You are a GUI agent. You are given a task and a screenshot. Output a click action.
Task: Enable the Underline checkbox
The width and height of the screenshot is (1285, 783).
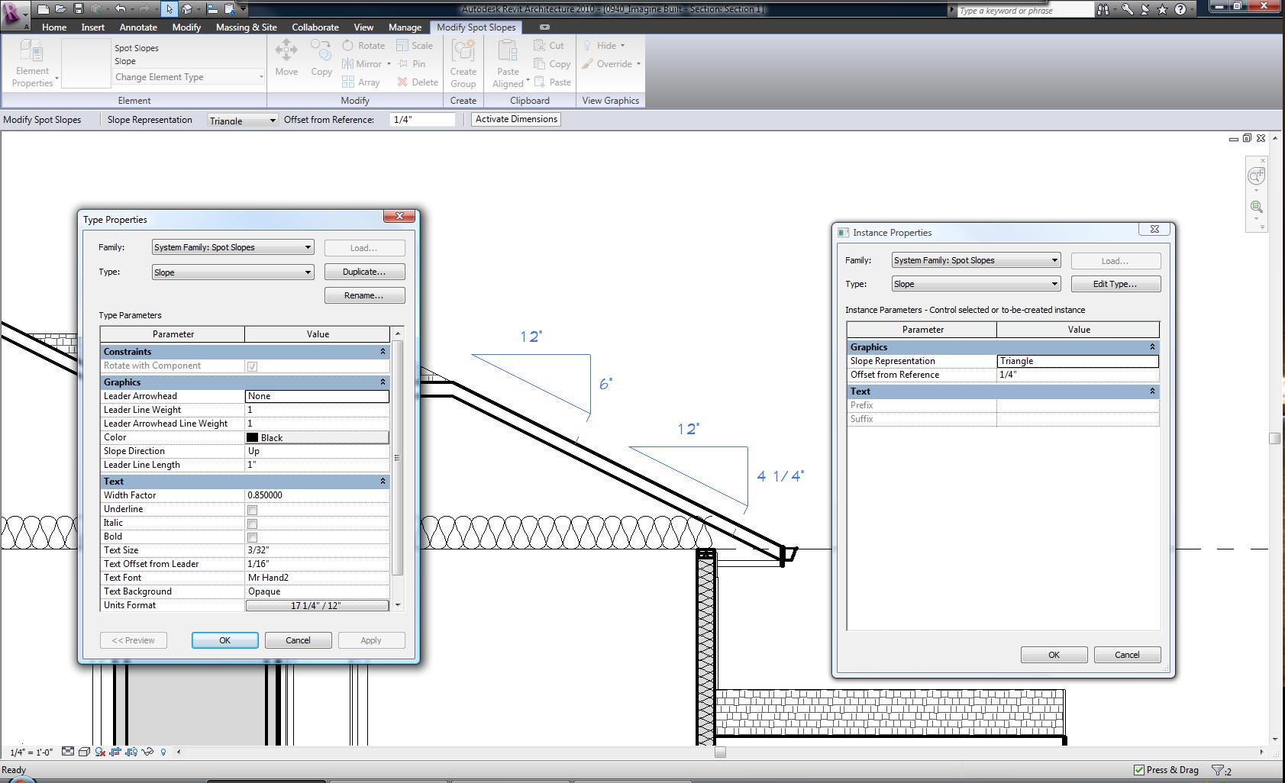[252, 510]
